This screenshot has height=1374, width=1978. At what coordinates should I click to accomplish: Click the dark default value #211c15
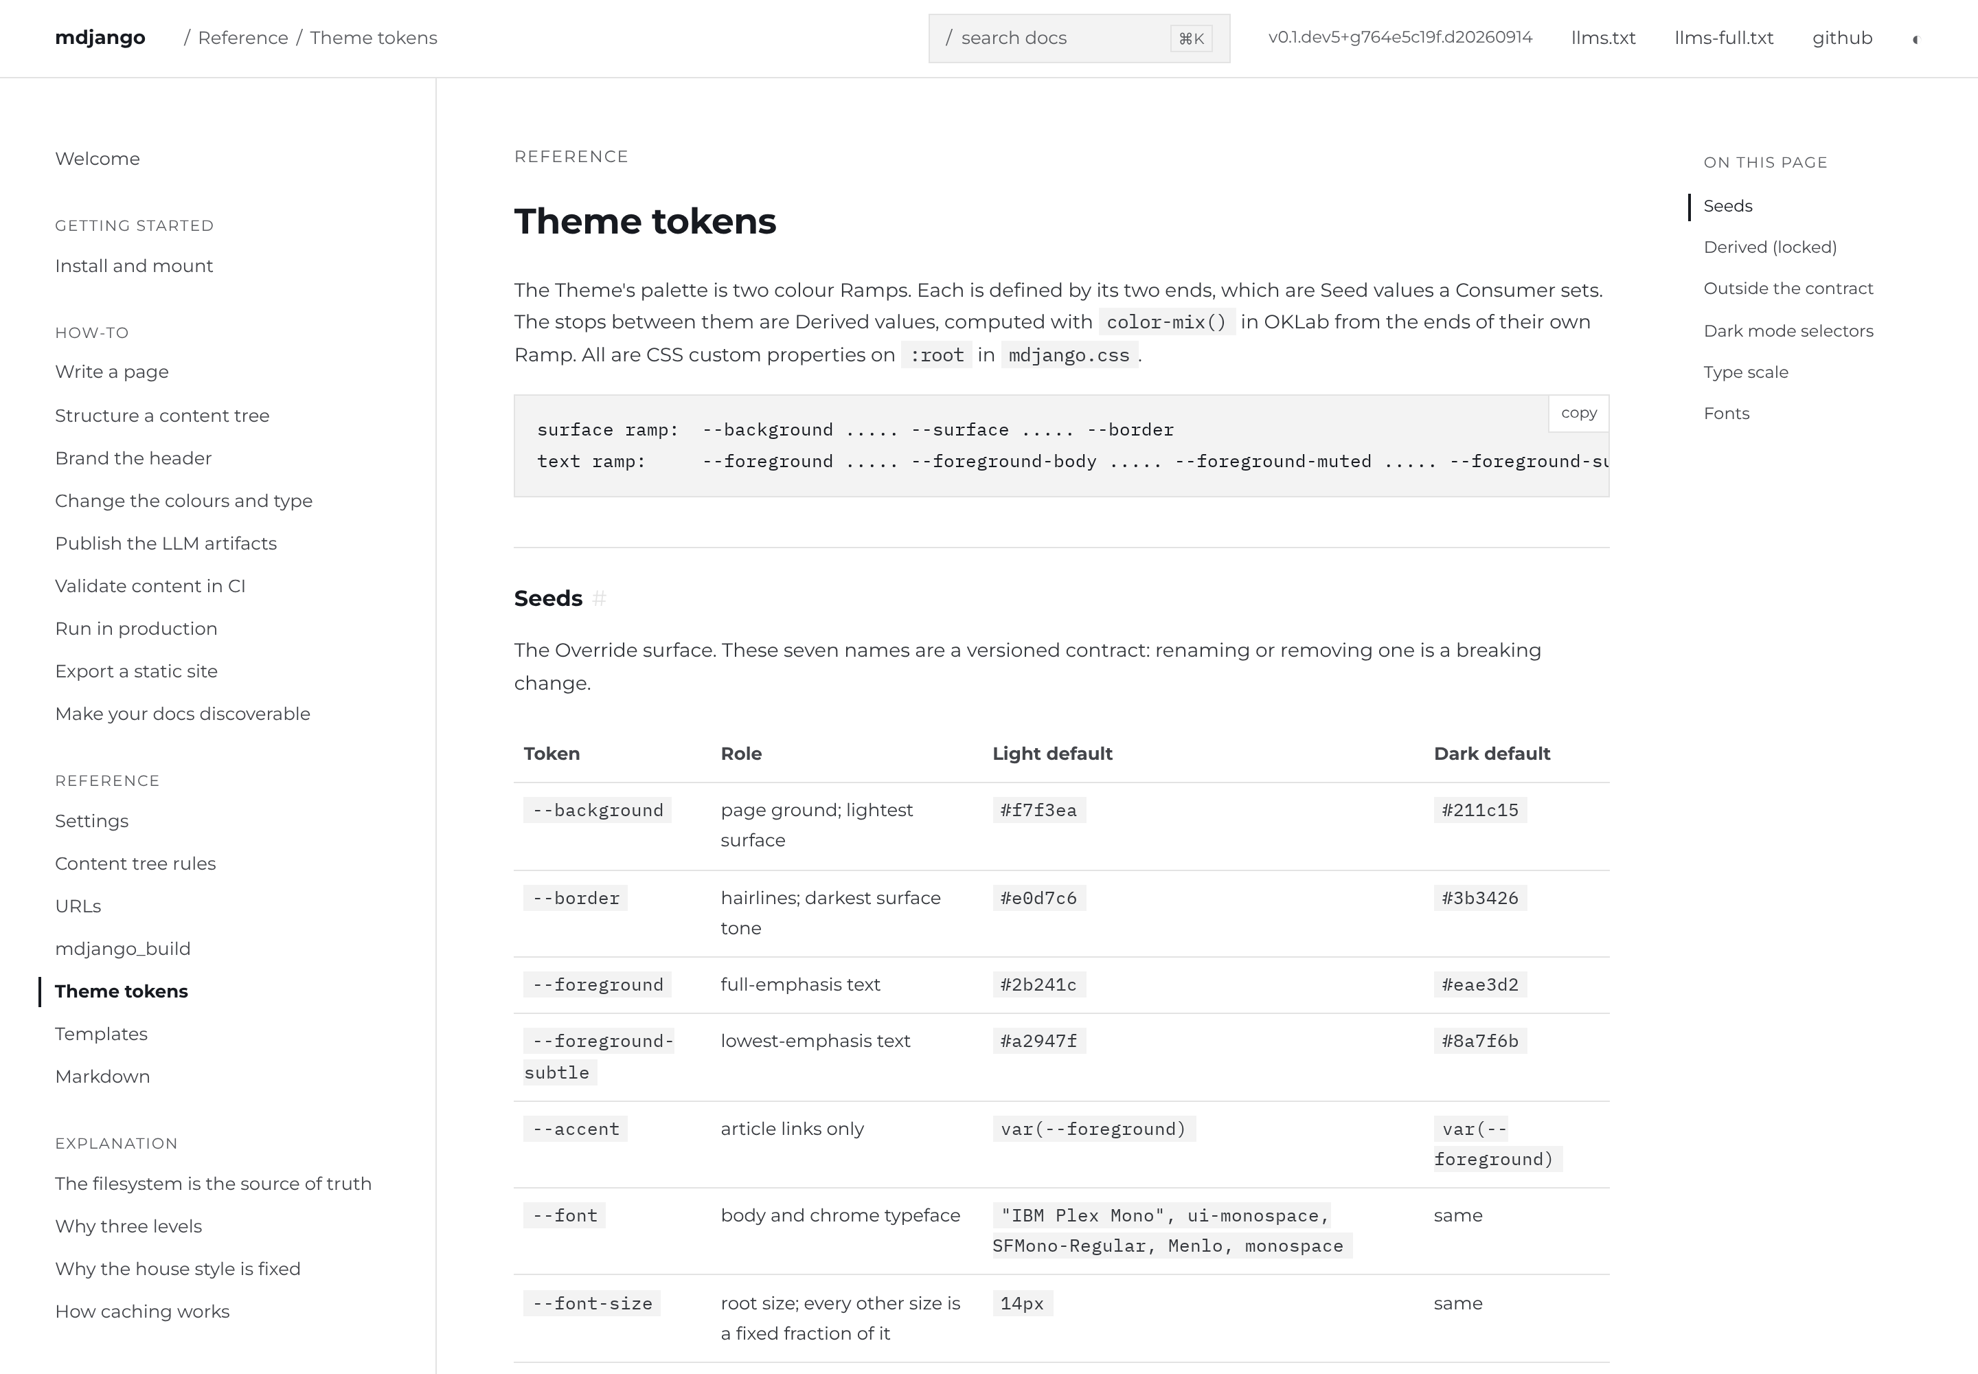(x=1481, y=811)
